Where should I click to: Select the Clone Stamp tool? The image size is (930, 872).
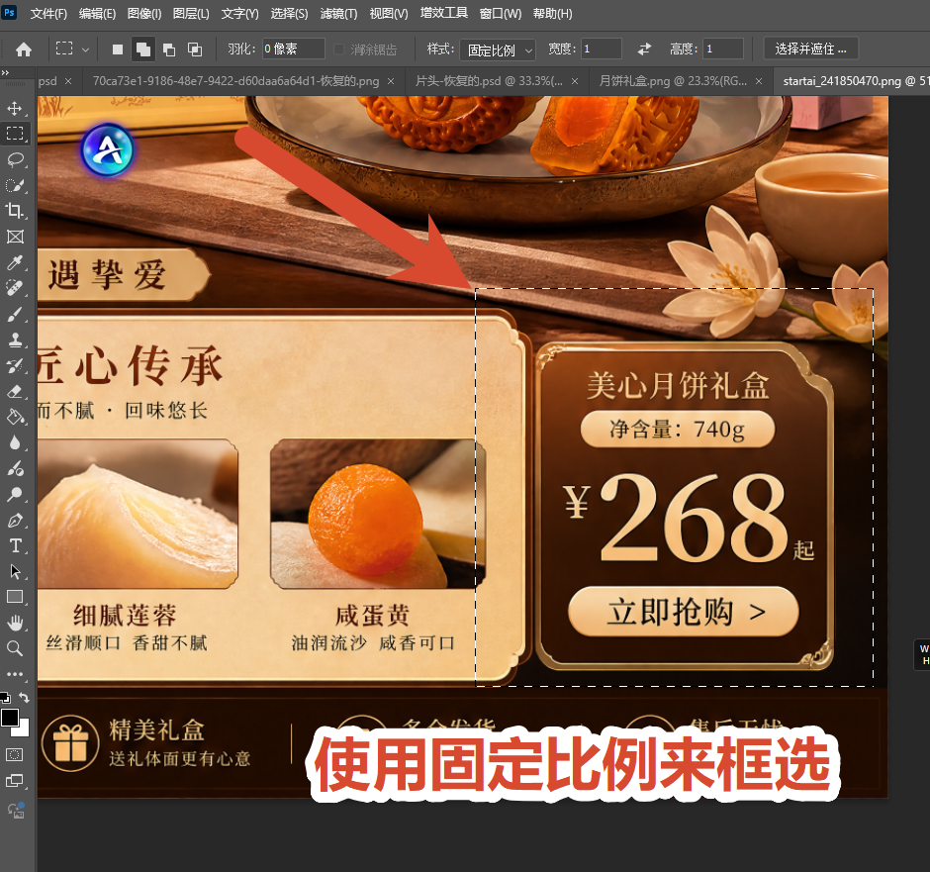(15, 339)
